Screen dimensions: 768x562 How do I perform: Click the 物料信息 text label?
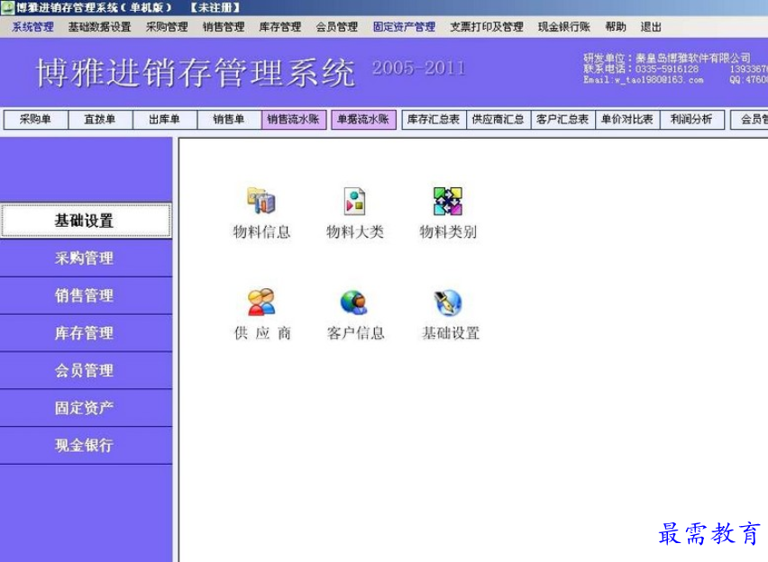261,231
